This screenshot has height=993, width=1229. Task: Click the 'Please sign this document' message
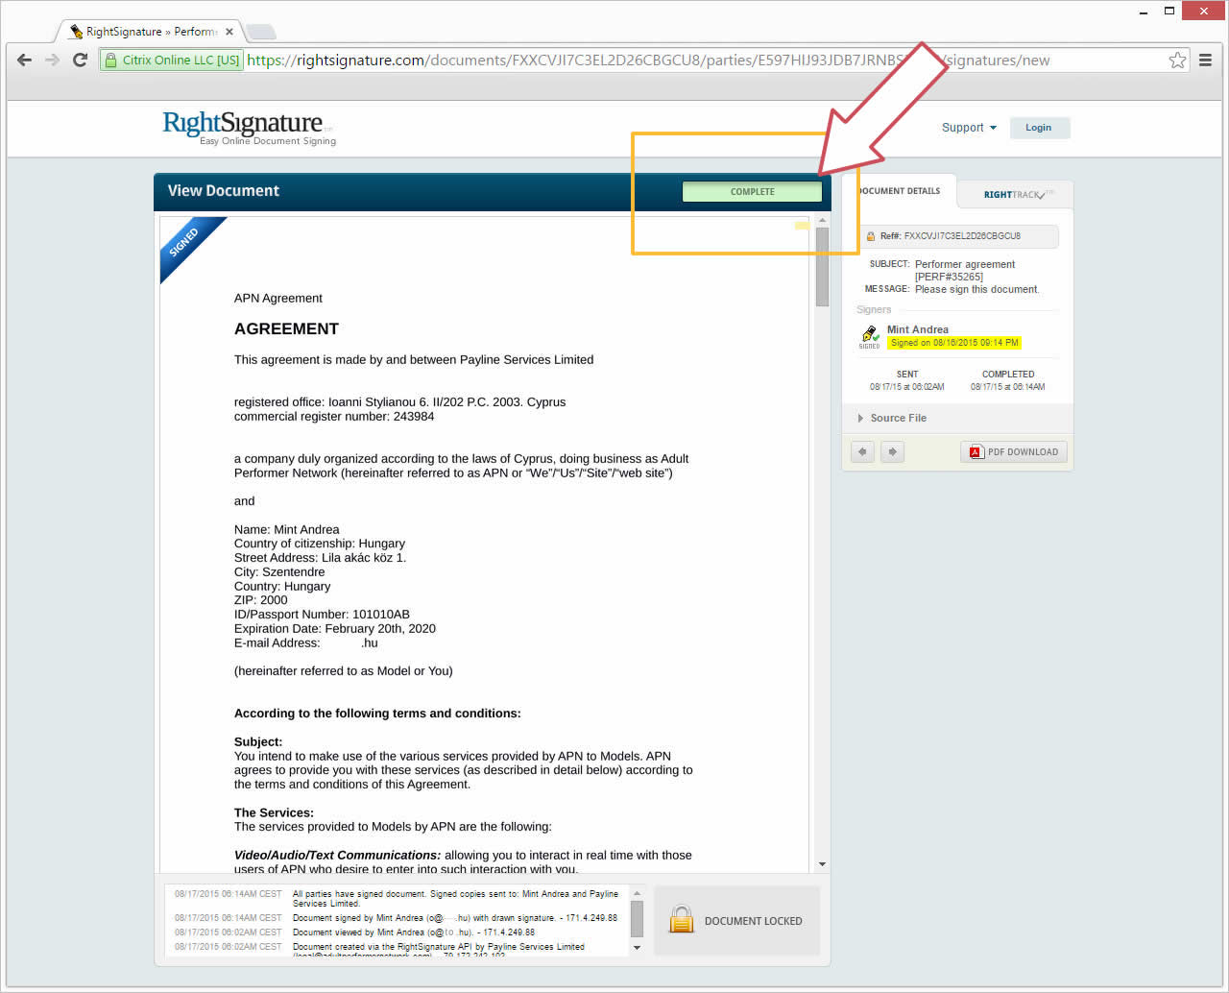pyautogui.click(x=976, y=289)
